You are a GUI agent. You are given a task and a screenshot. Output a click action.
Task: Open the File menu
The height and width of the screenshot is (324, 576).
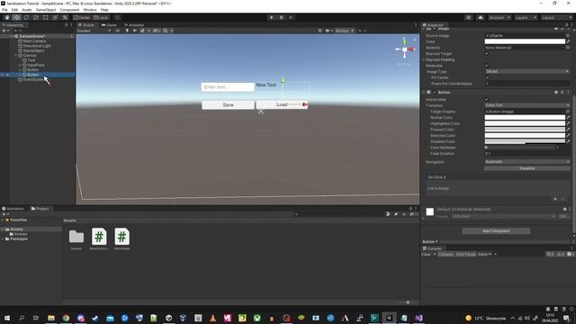pyautogui.click(x=4, y=10)
